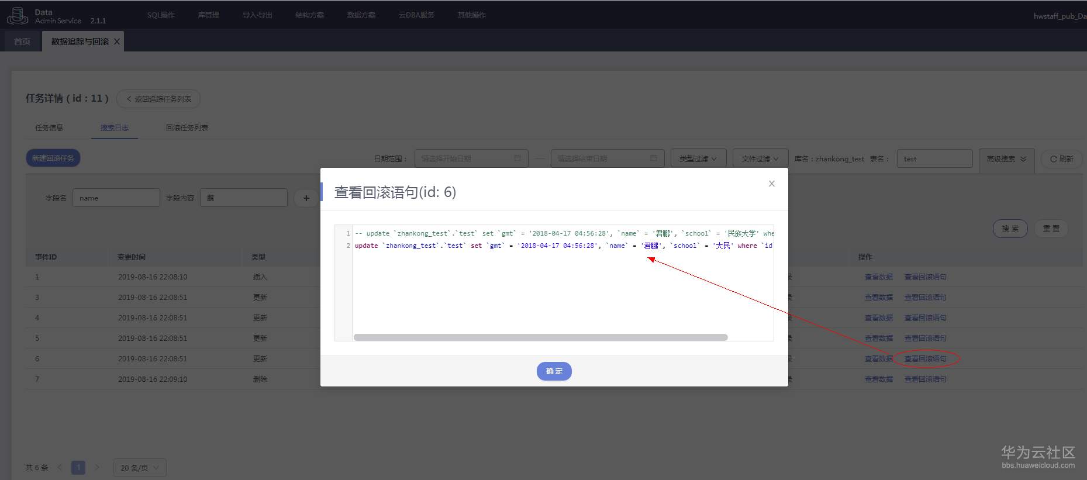The image size is (1087, 480).
Task: Open the calendar icon in the end date field
Action: [x=654, y=158]
